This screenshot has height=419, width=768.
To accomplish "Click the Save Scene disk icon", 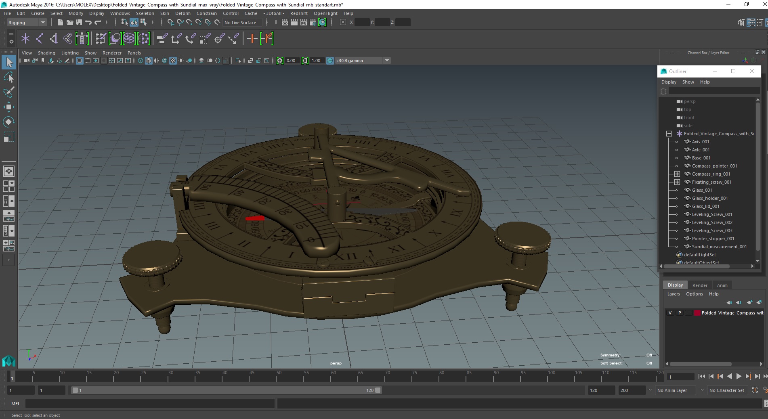I will click(79, 23).
